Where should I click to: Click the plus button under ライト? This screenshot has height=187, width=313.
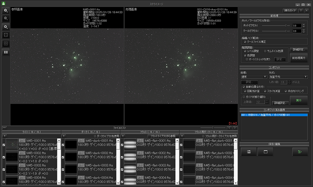coord(5,136)
